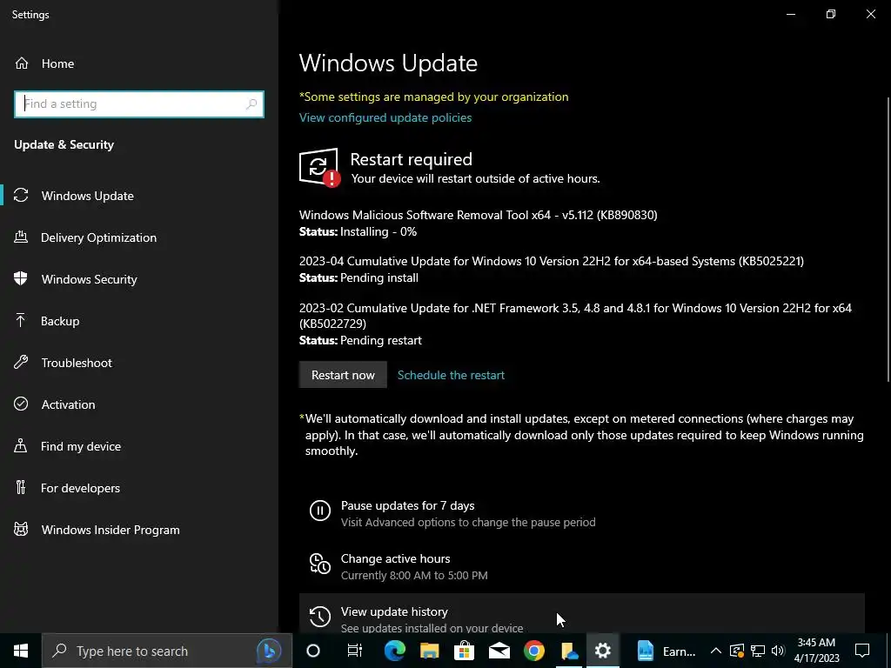Open View configured update policies link

coord(385,117)
